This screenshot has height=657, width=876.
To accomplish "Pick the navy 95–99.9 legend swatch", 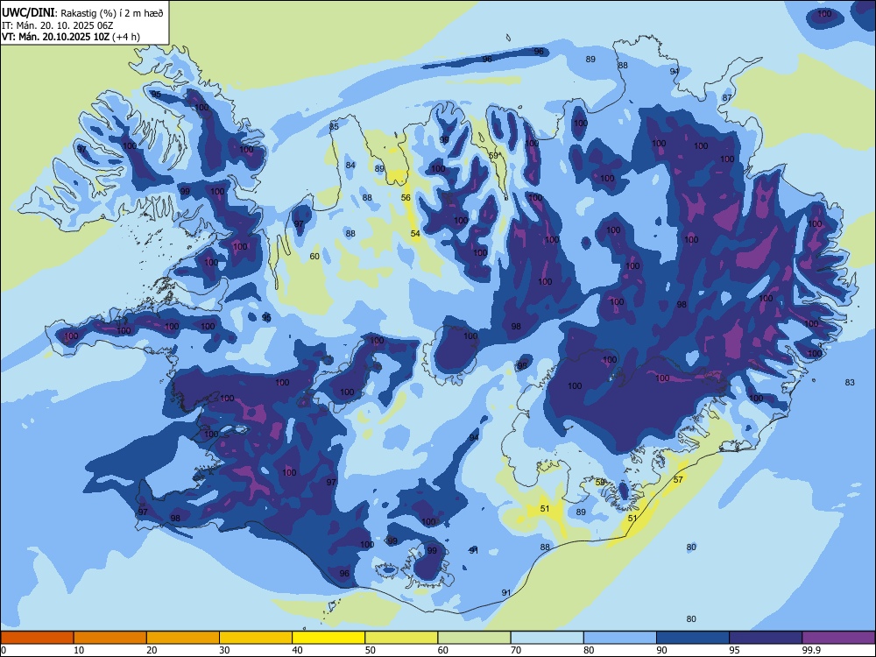I will [766, 638].
